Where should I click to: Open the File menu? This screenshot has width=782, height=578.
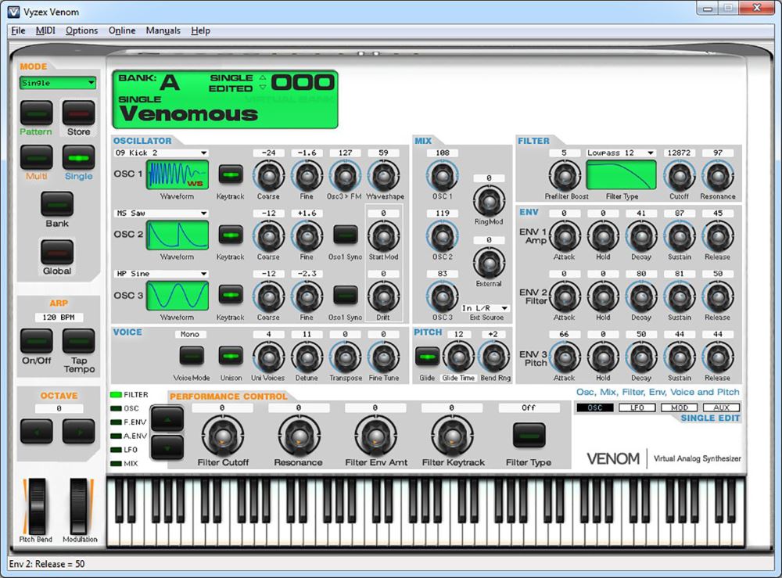pyautogui.click(x=18, y=31)
